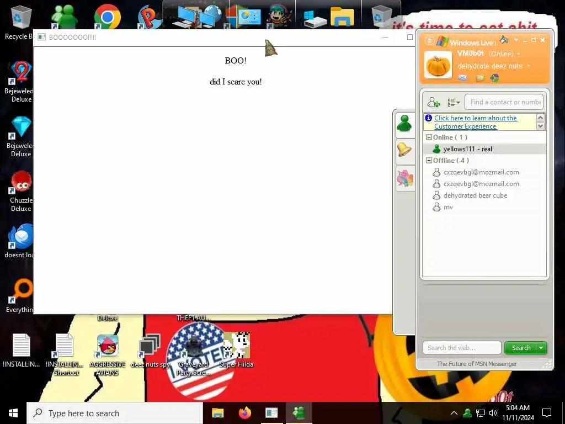Open the network status tray icon
The height and width of the screenshot is (424, 565).
(x=481, y=413)
